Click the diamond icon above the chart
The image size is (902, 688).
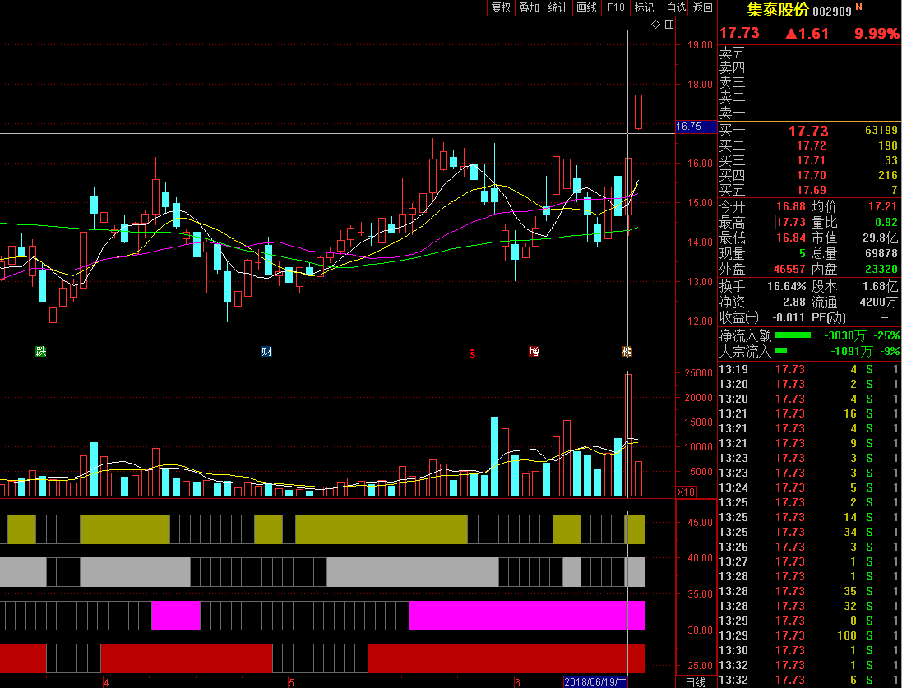point(655,24)
